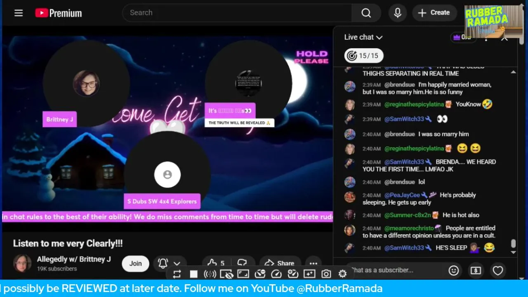This screenshot has height=297, width=528.
Task: Click Brittney J's avatar in the video
Action: 86,83
